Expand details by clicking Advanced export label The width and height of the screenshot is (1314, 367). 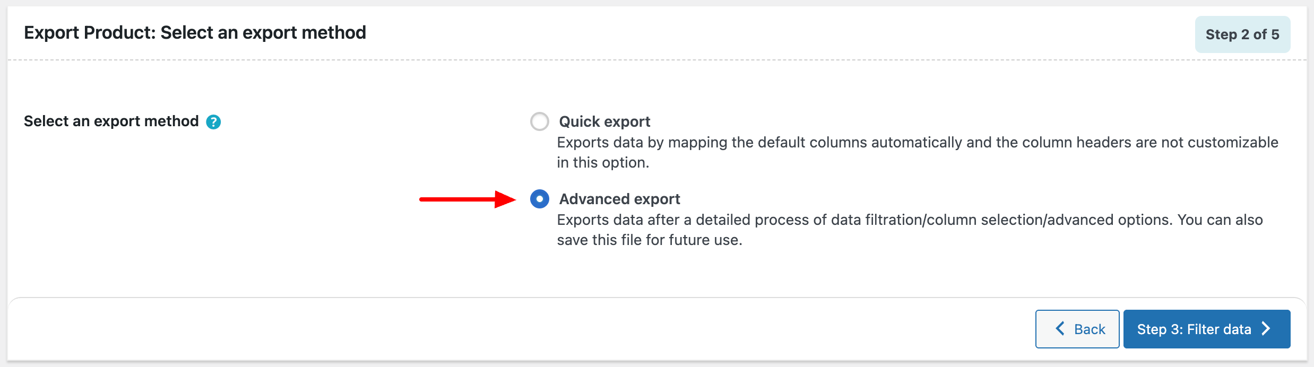[619, 199]
